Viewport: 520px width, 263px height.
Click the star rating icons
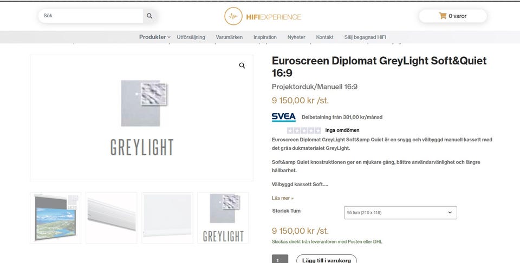[304, 130]
